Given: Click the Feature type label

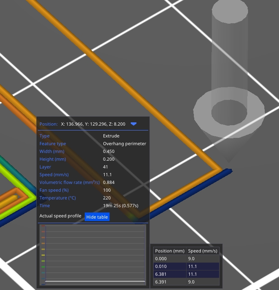Looking at the screenshot, I should 53,144.
